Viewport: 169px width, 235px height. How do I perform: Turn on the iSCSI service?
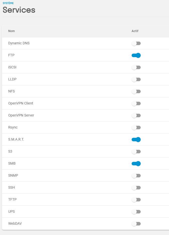(136, 67)
